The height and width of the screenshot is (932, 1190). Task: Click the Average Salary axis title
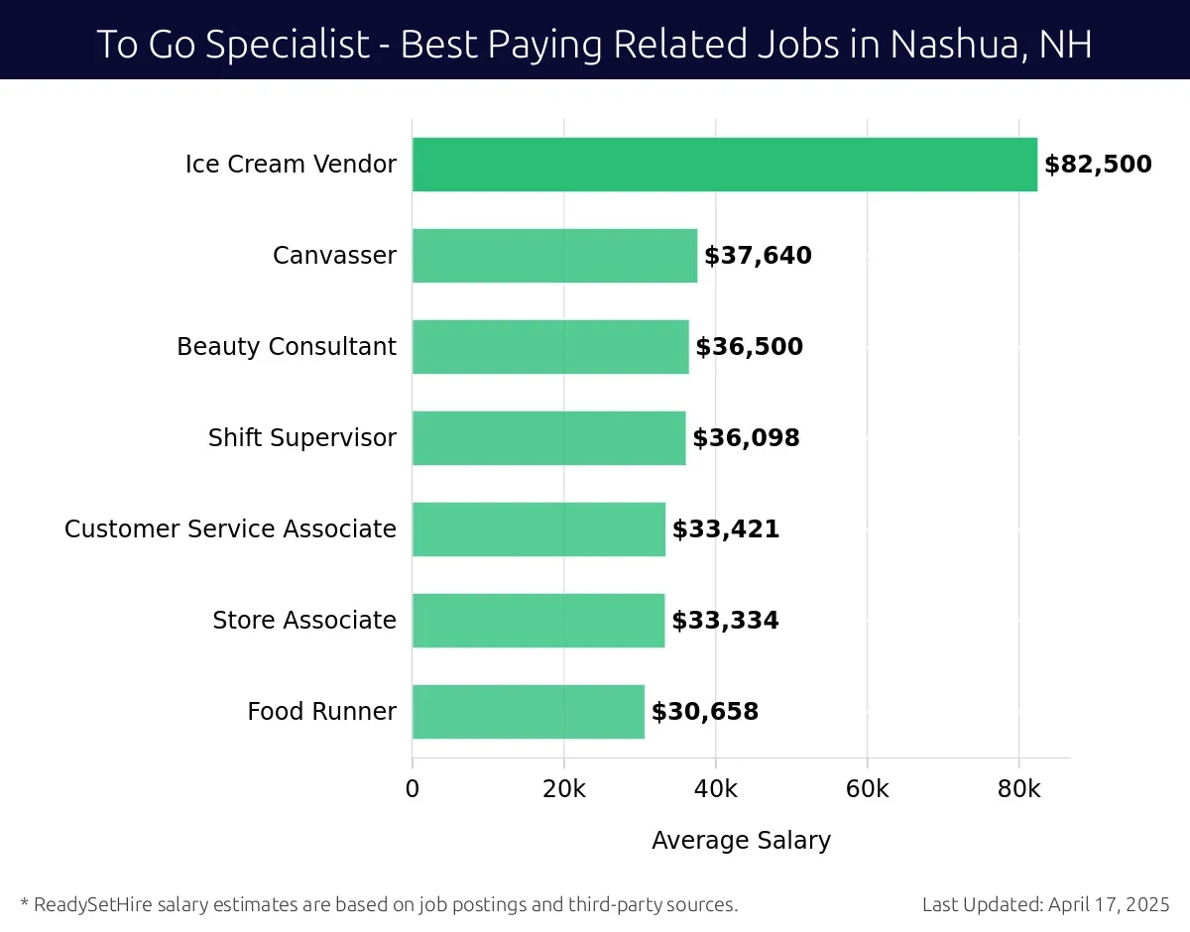tap(741, 841)
